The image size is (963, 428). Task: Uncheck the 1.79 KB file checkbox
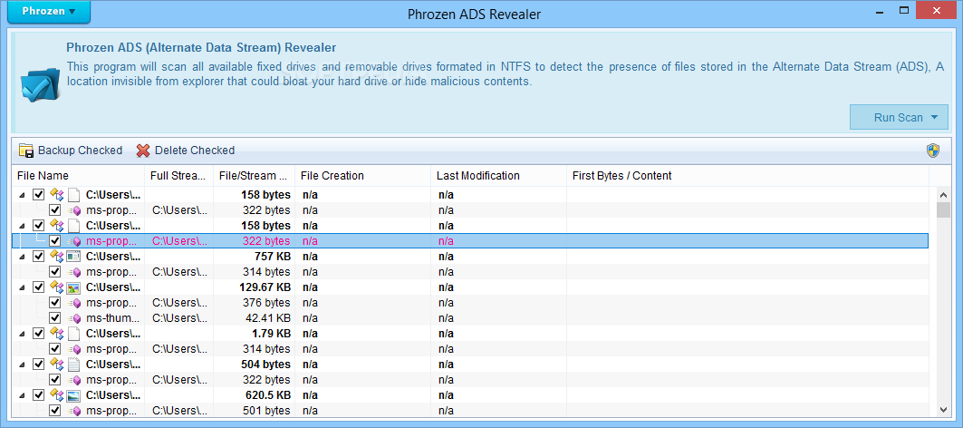pyautogui.click(x=38, y=334)
